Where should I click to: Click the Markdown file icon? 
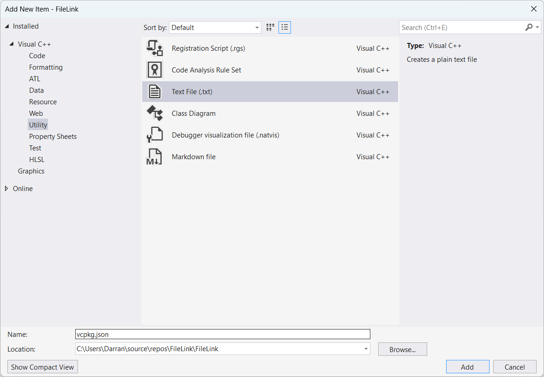click(154, 157)
